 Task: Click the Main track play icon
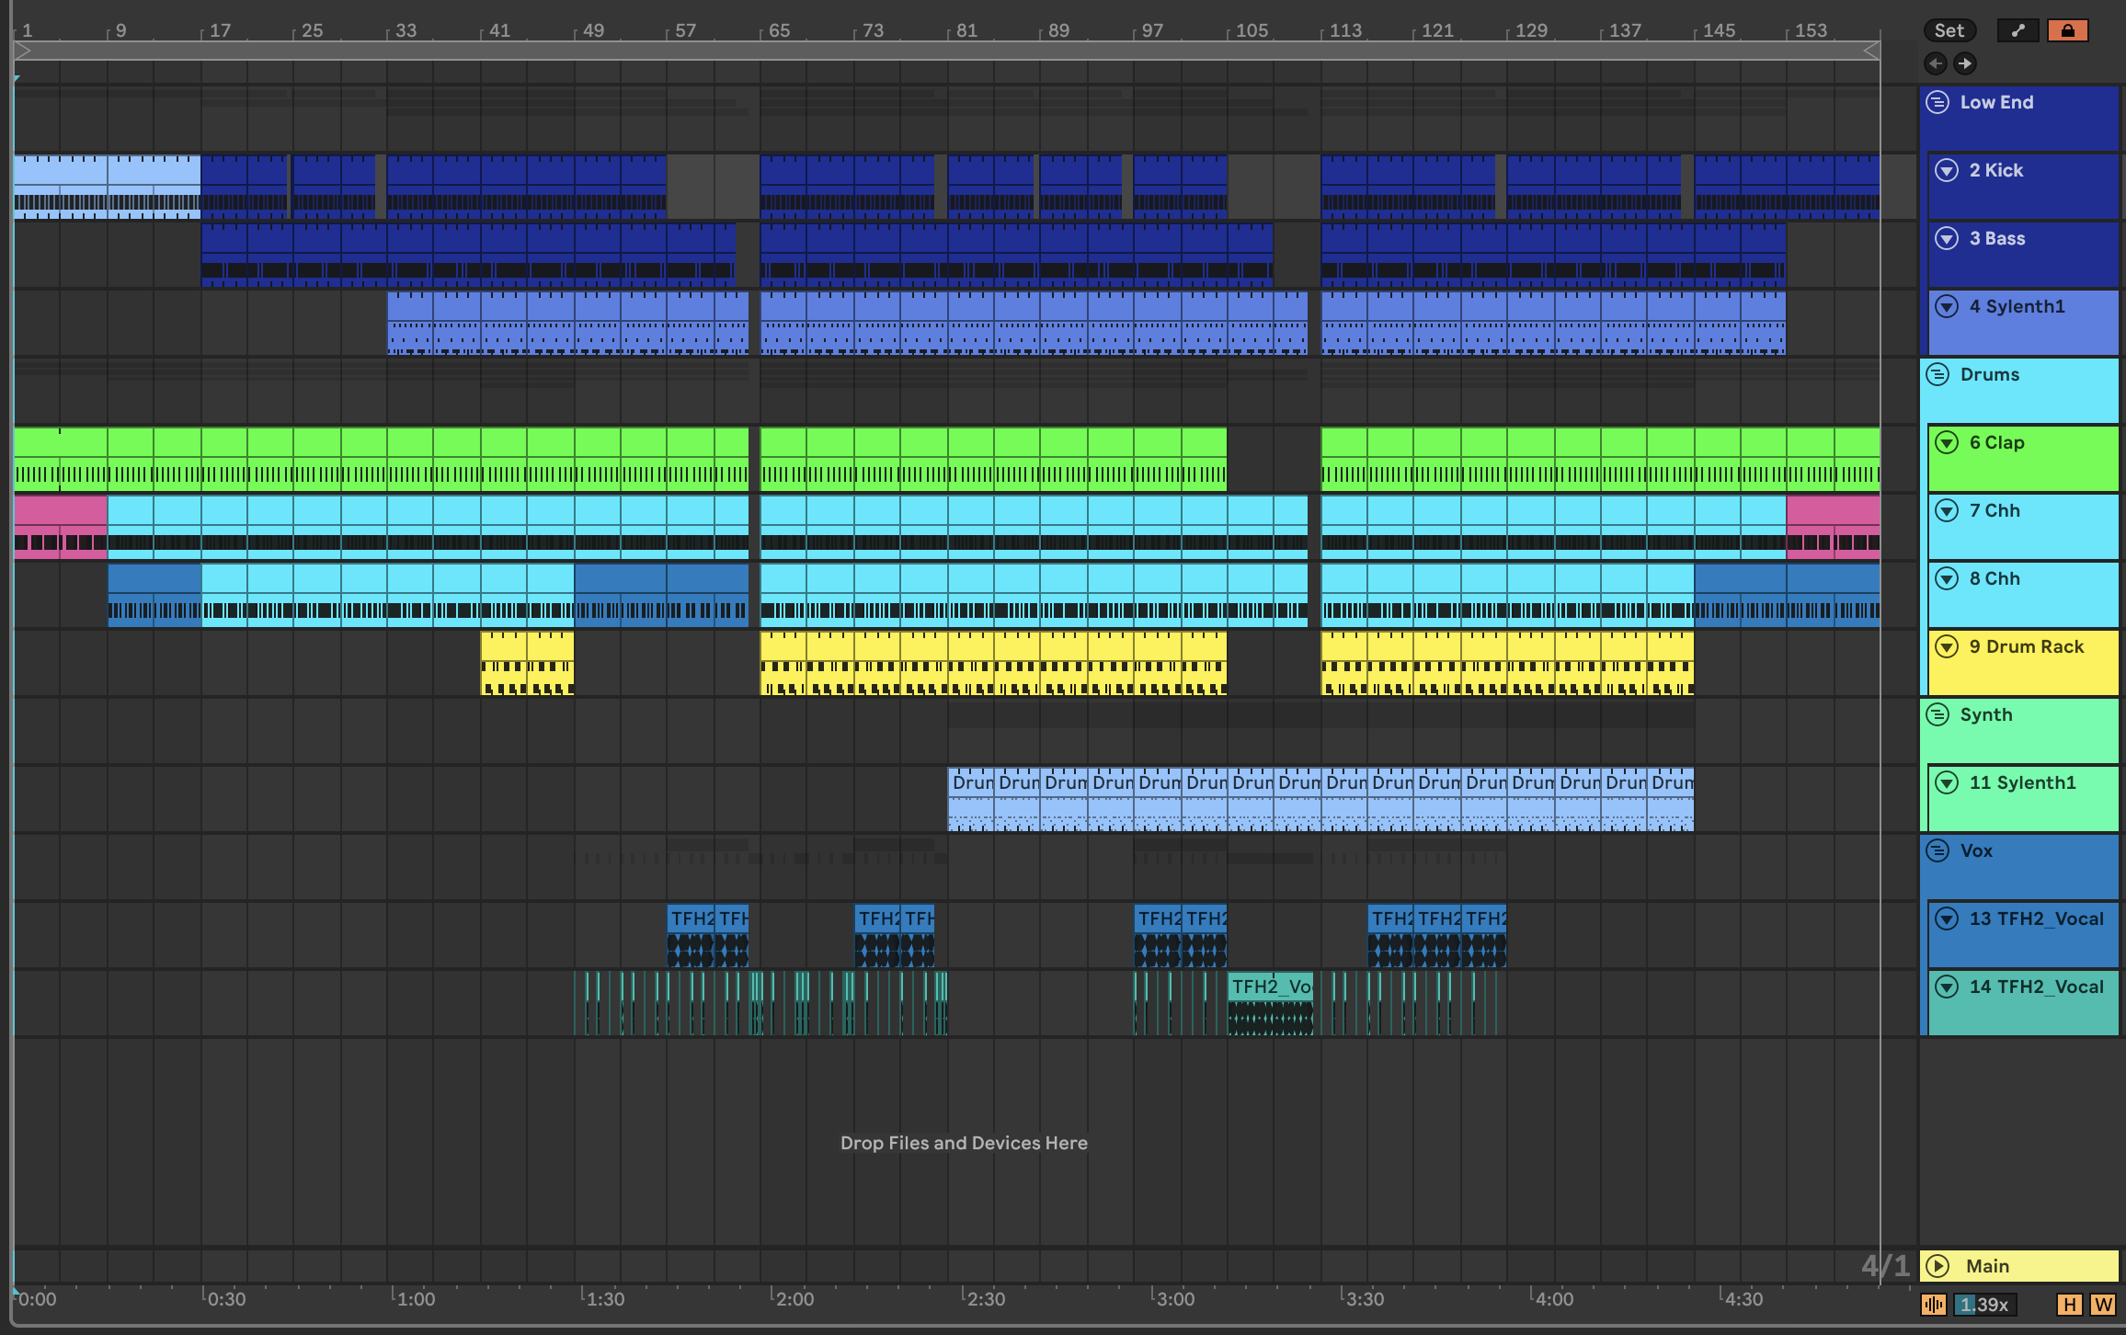1937,1266
